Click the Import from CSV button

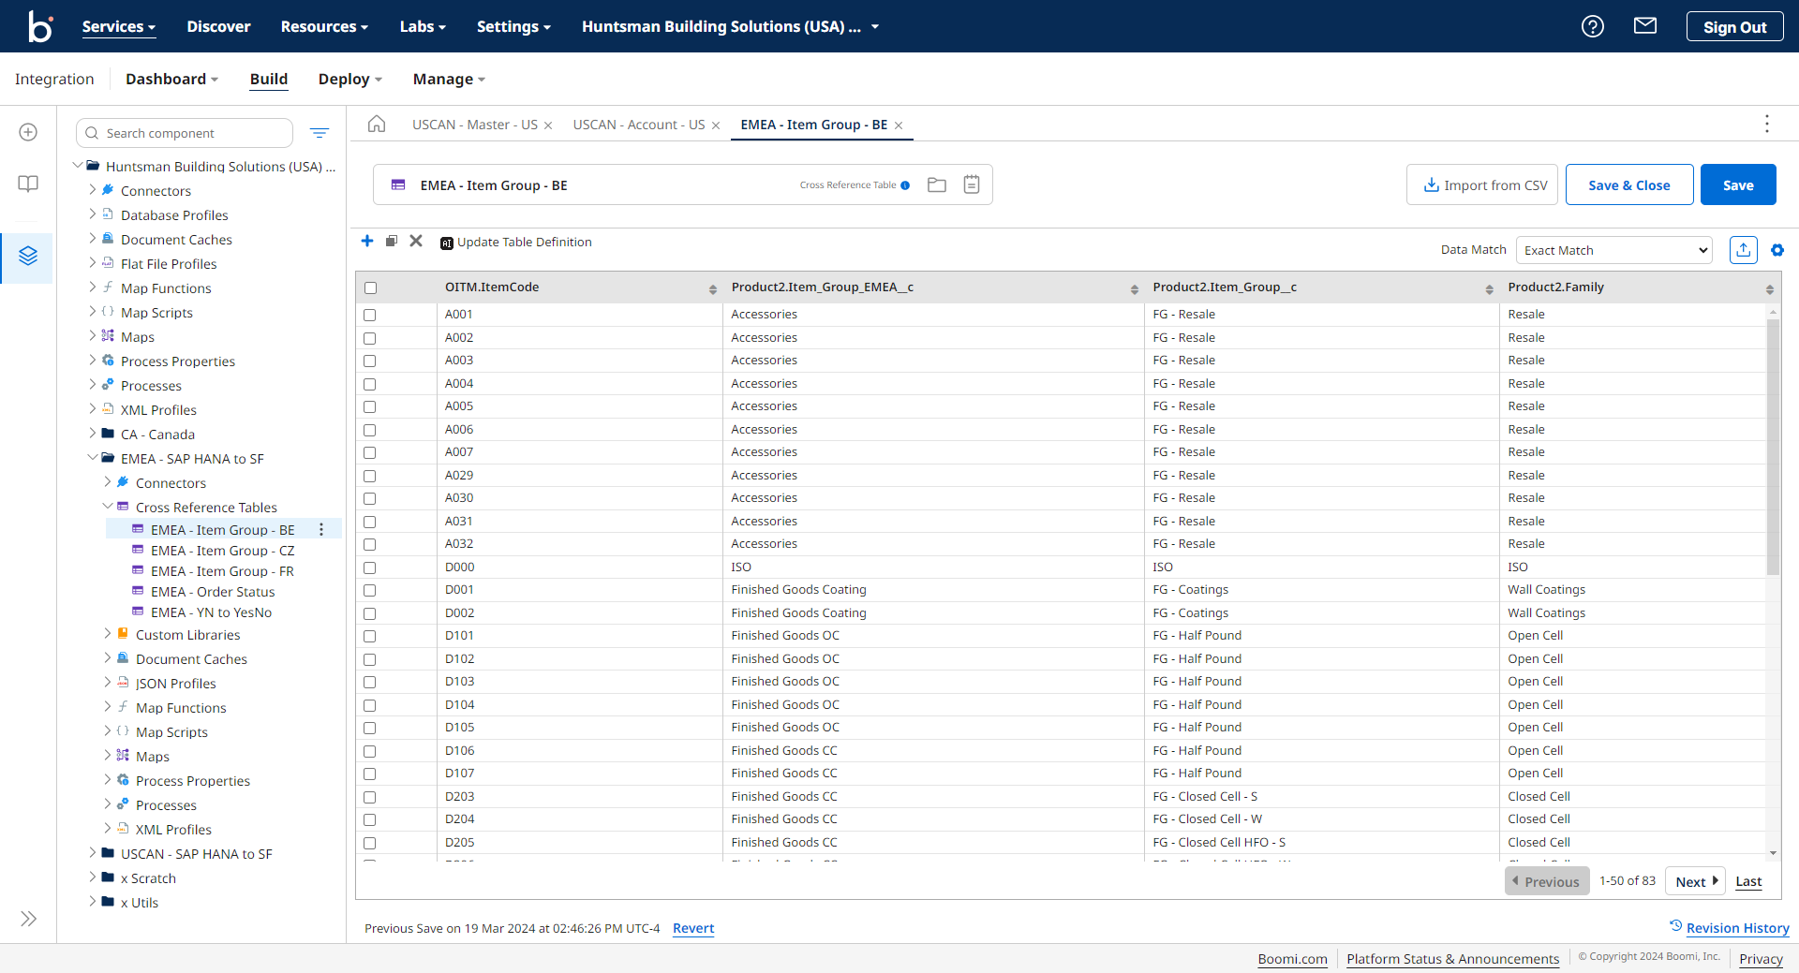1482,184
